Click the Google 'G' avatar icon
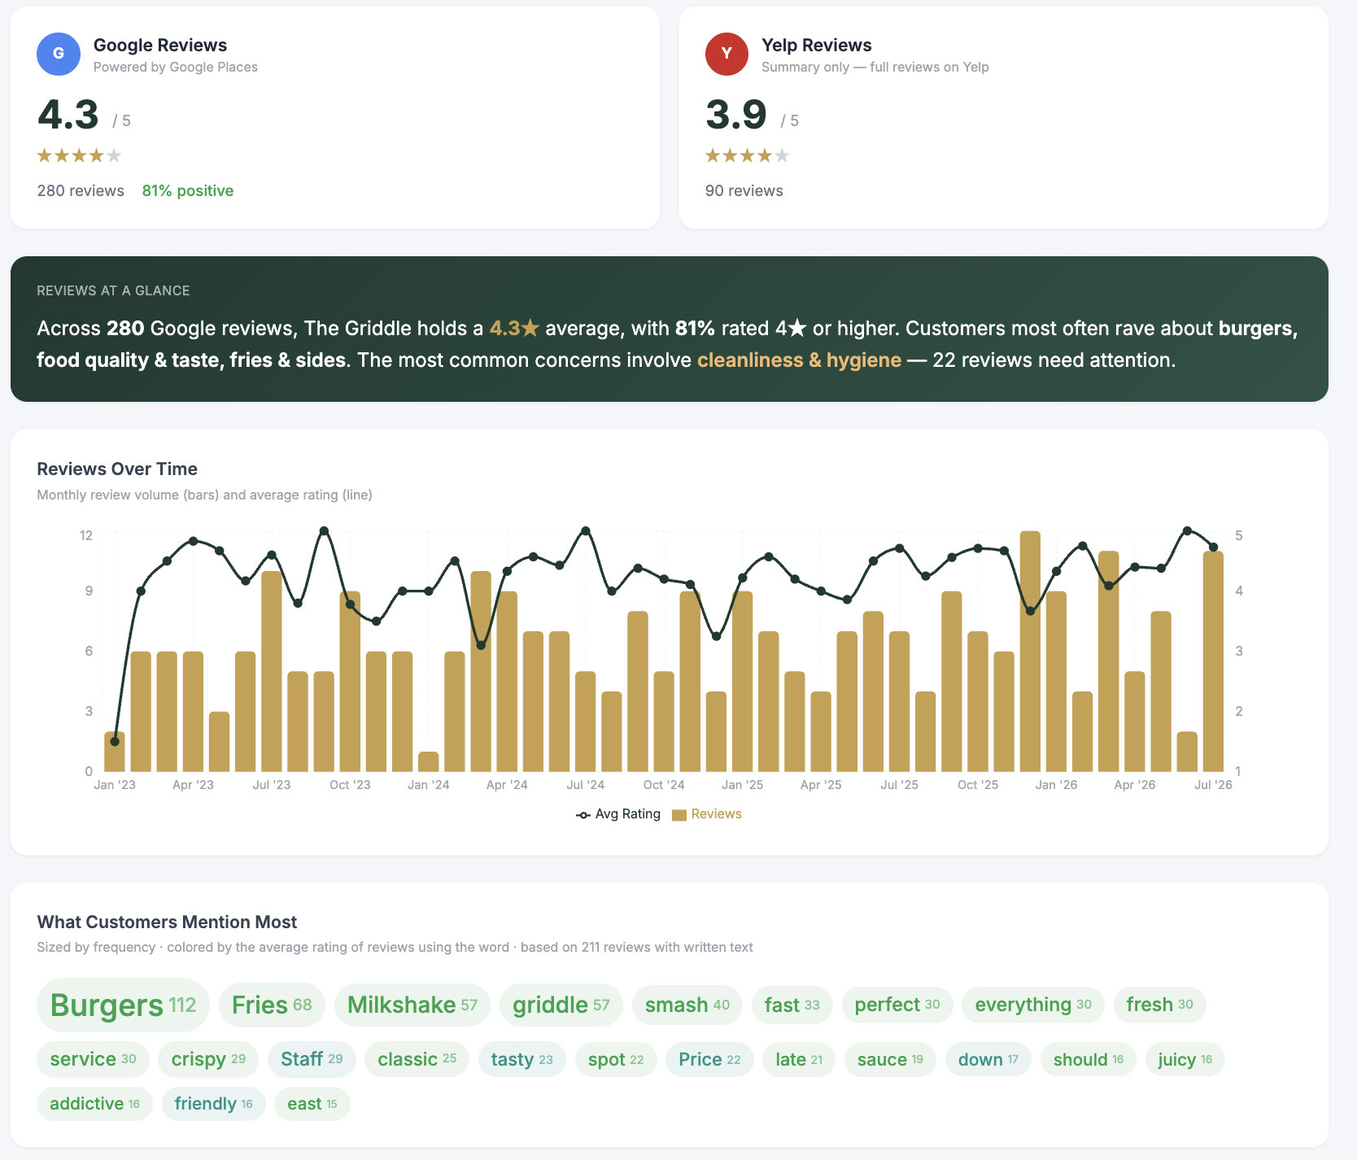1357x1160 pixels. pyautogui.click(x=59, y=54)
